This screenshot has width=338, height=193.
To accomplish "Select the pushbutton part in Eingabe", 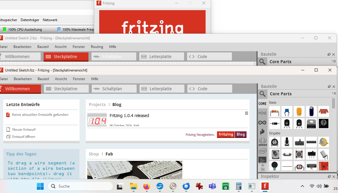I will point(299,154).
